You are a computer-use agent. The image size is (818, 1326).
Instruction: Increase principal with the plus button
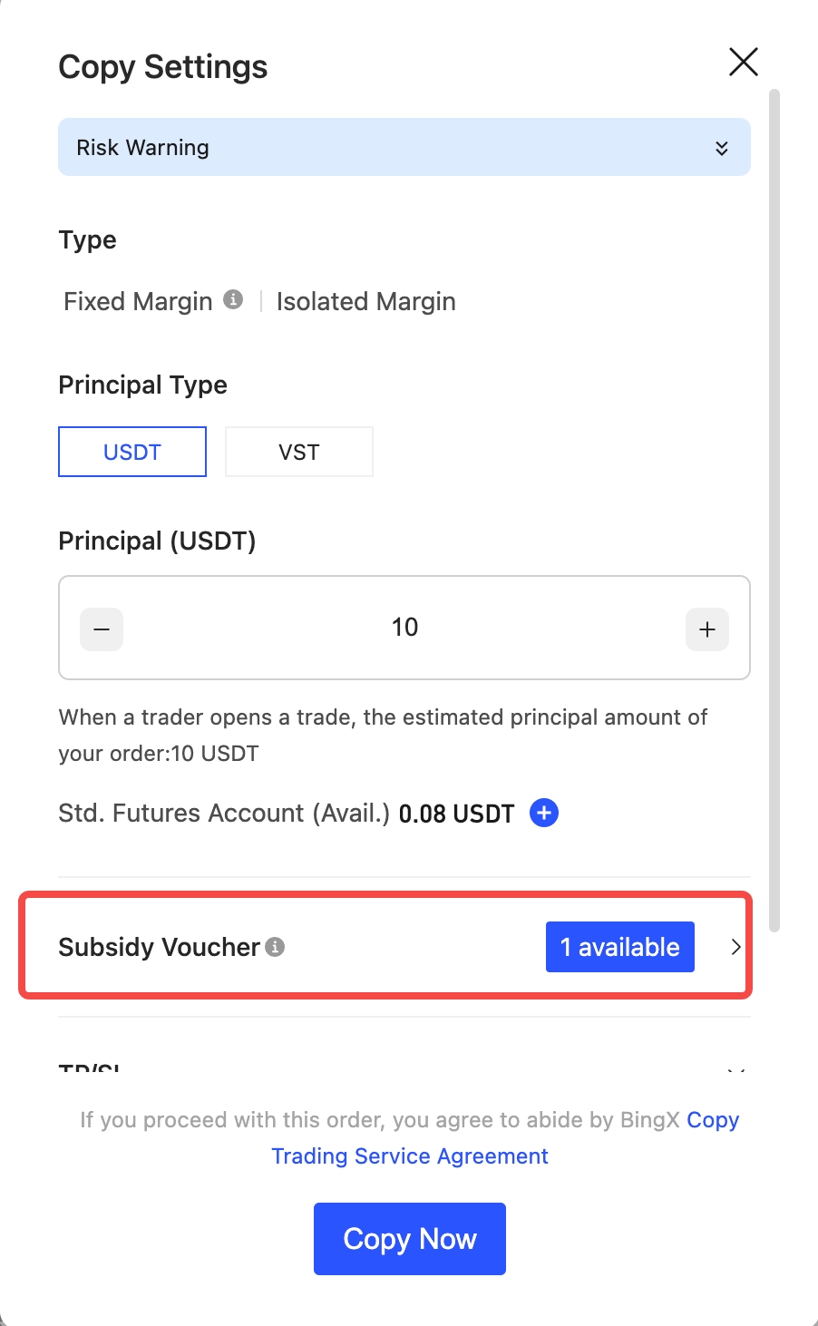707,629
